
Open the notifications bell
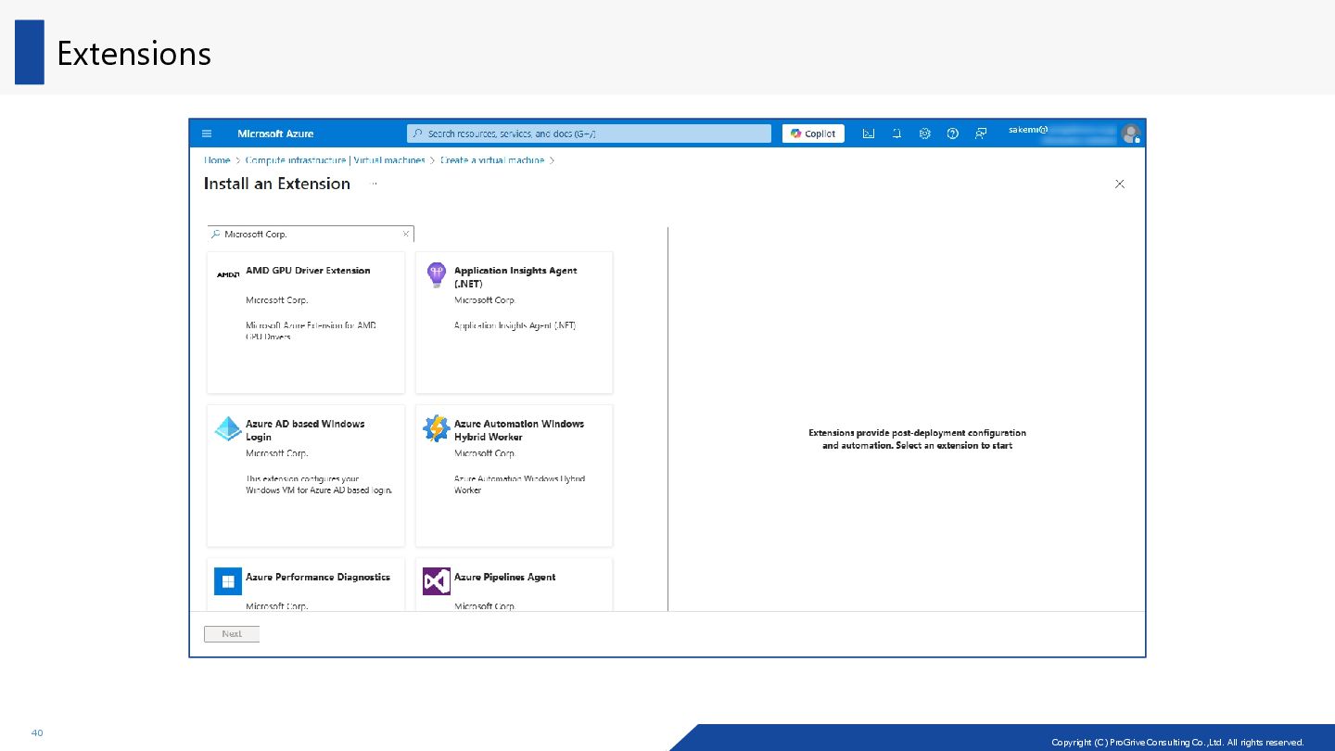896,134
